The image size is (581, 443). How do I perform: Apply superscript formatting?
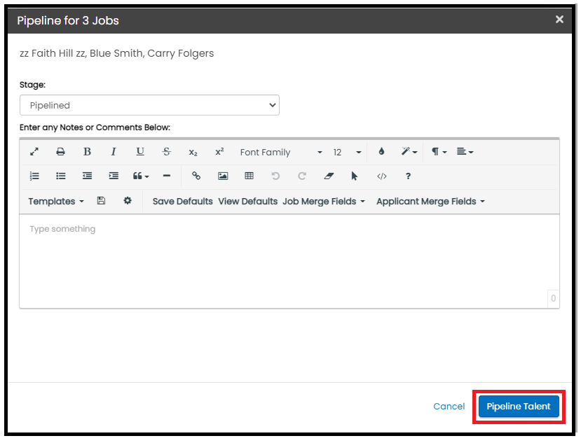[219, 152]
